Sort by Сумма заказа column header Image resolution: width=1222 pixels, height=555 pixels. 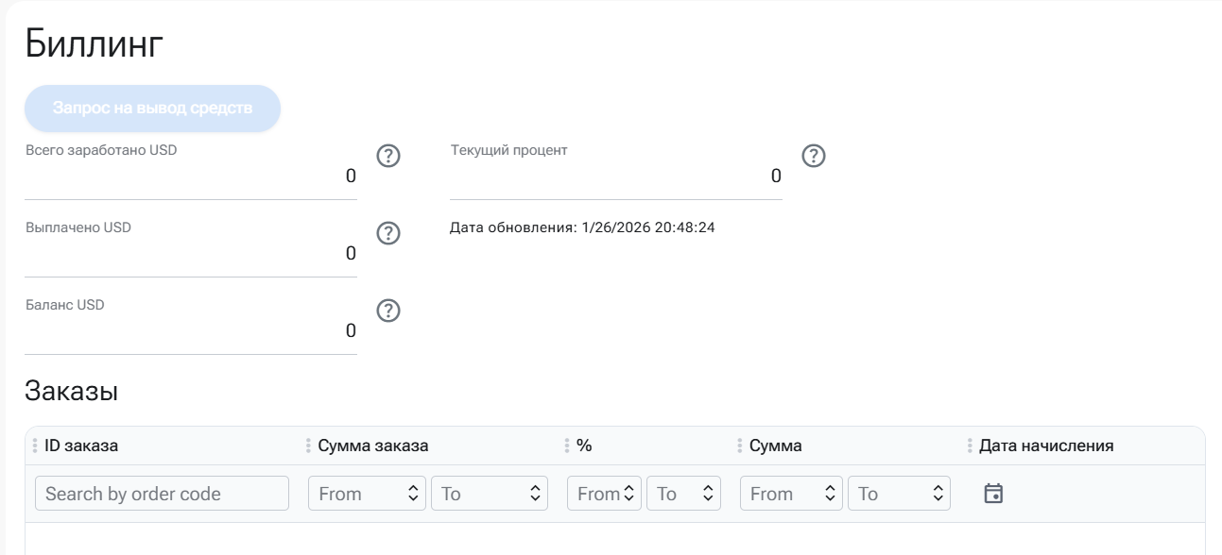[373, 446]
